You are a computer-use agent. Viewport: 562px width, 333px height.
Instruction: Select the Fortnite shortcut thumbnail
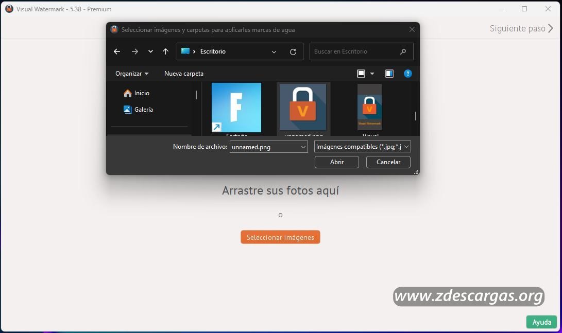coord(236,108)
